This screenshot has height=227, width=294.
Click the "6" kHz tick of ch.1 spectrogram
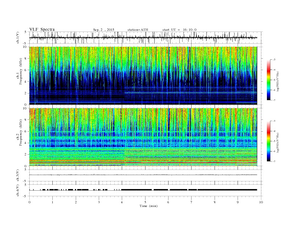click(26, 70)
